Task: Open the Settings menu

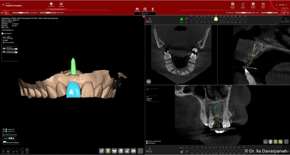Action: (x=145, y=9)
